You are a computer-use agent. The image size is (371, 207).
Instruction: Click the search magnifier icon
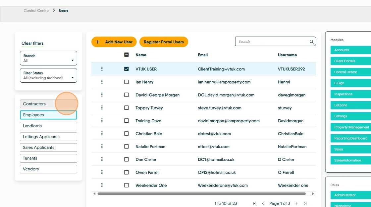311,42
